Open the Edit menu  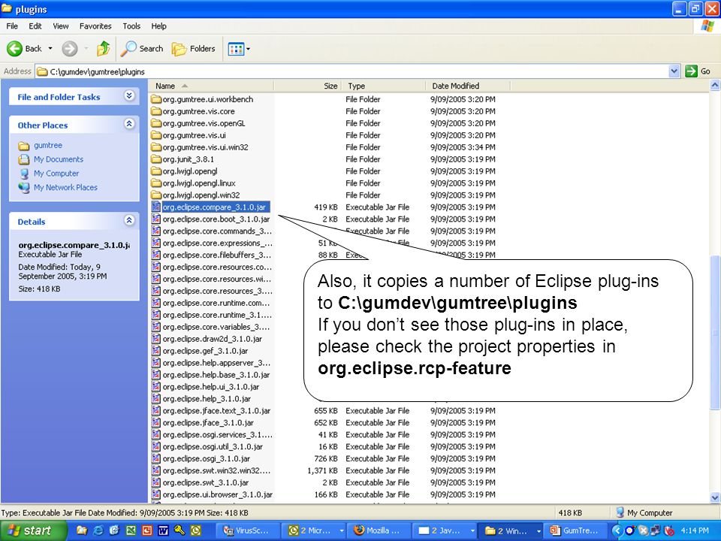[35, 26]
